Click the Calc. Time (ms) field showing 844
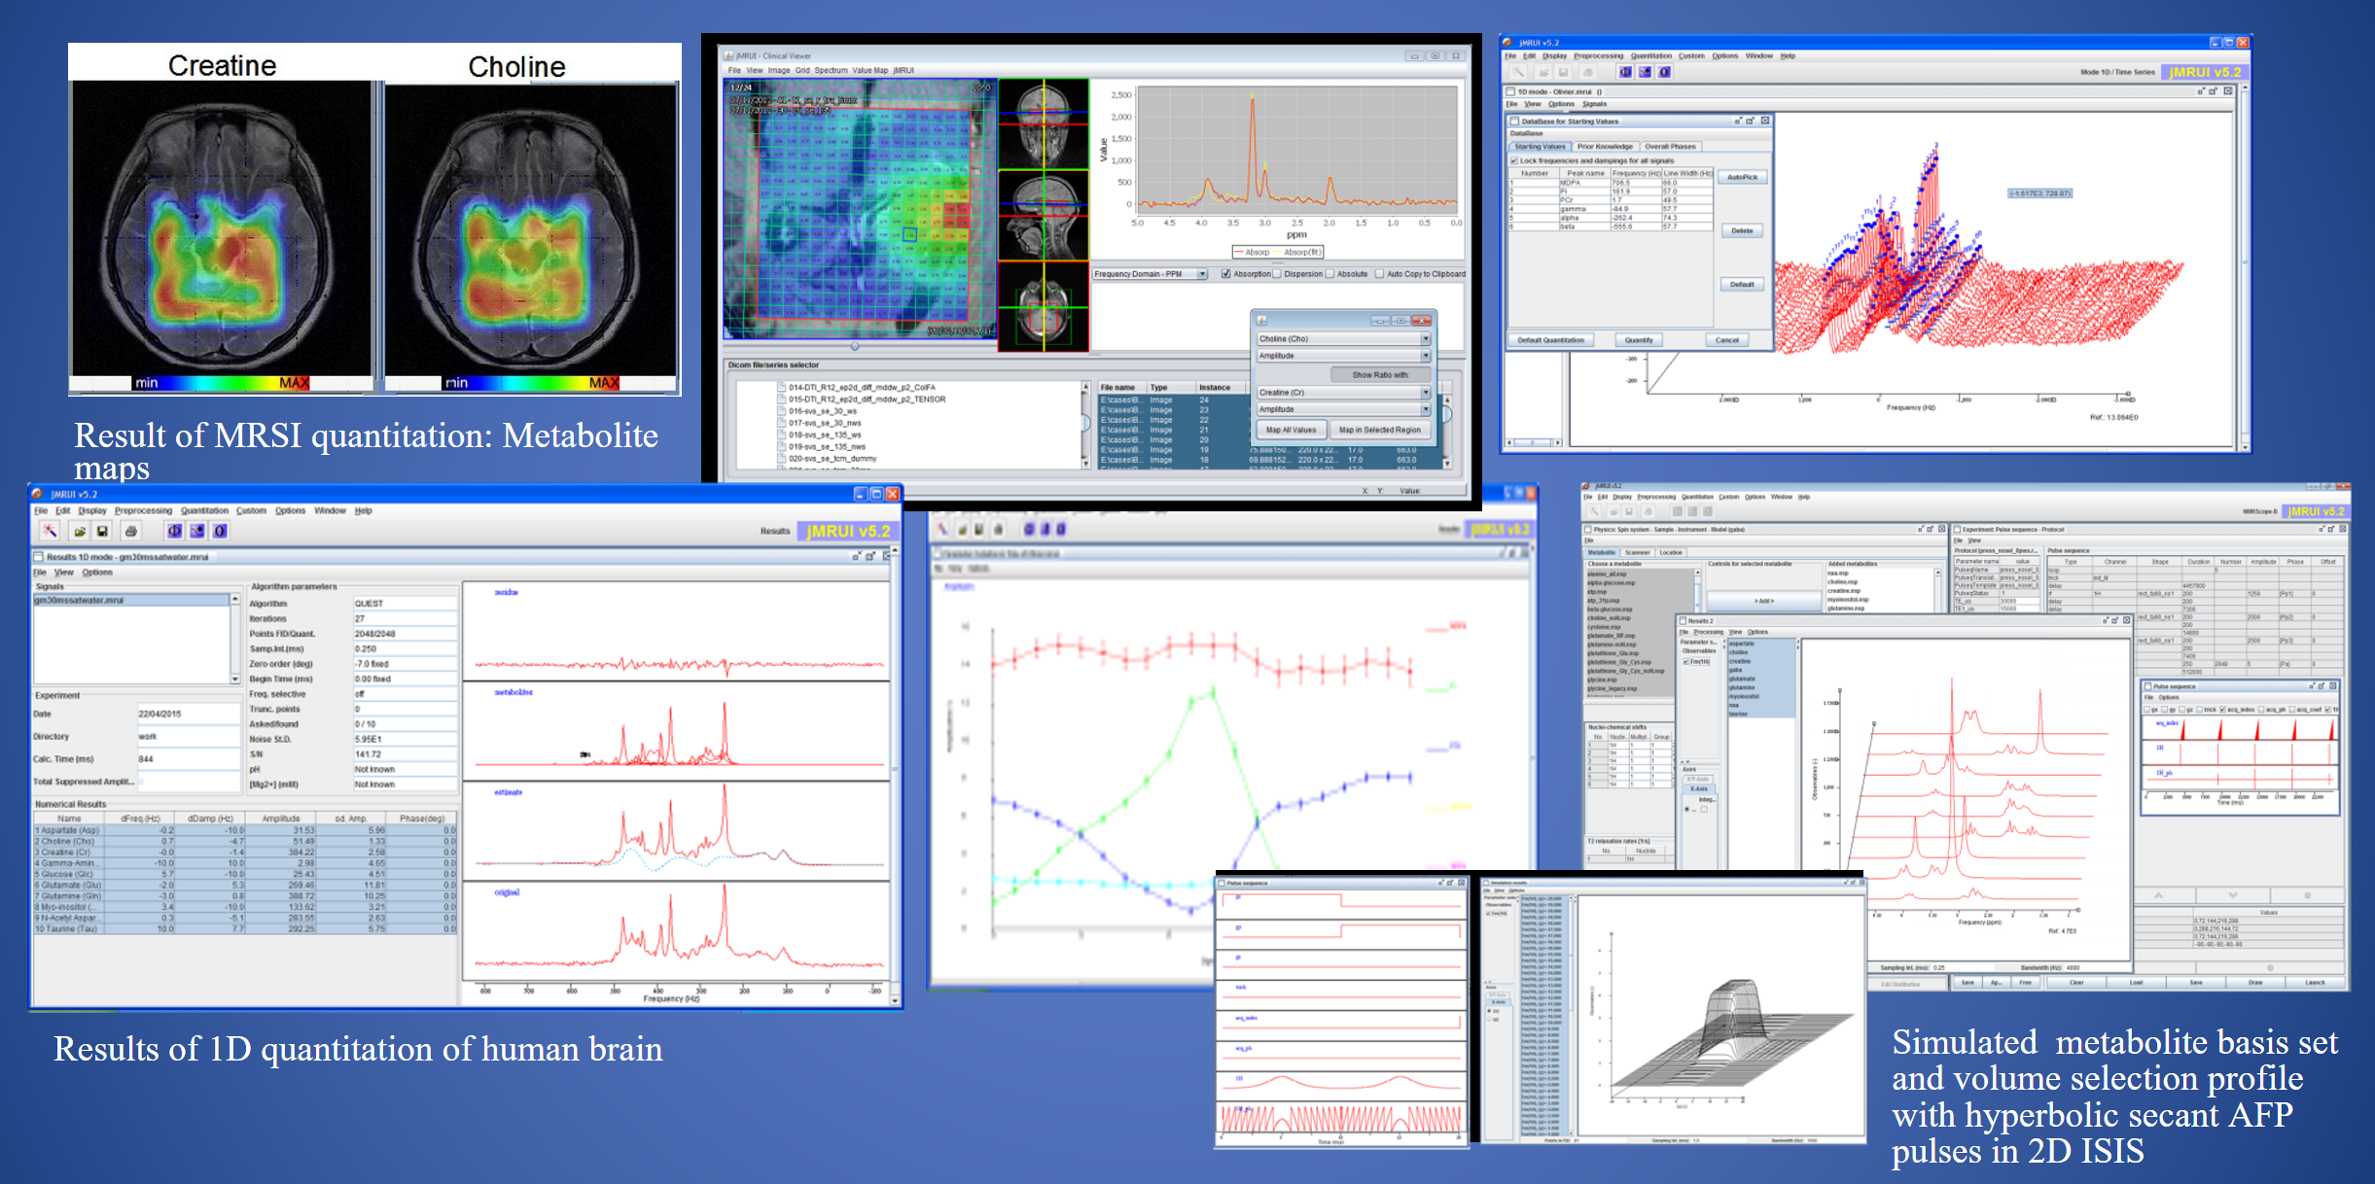Viewport: 2375px width, 1184px height. 189,759
